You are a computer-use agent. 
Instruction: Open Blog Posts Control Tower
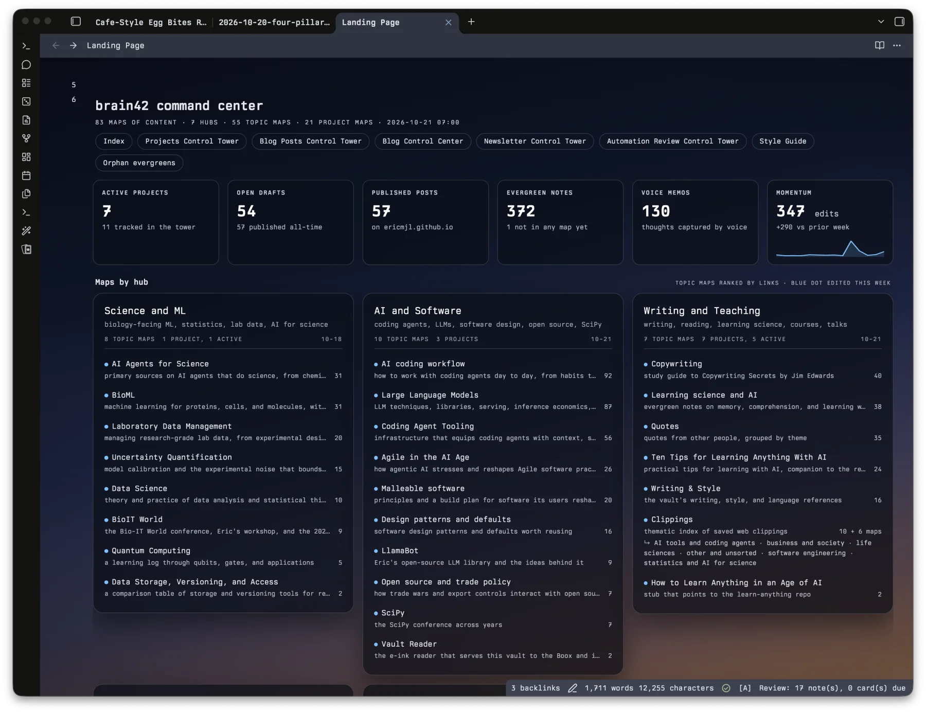(310, 141)
